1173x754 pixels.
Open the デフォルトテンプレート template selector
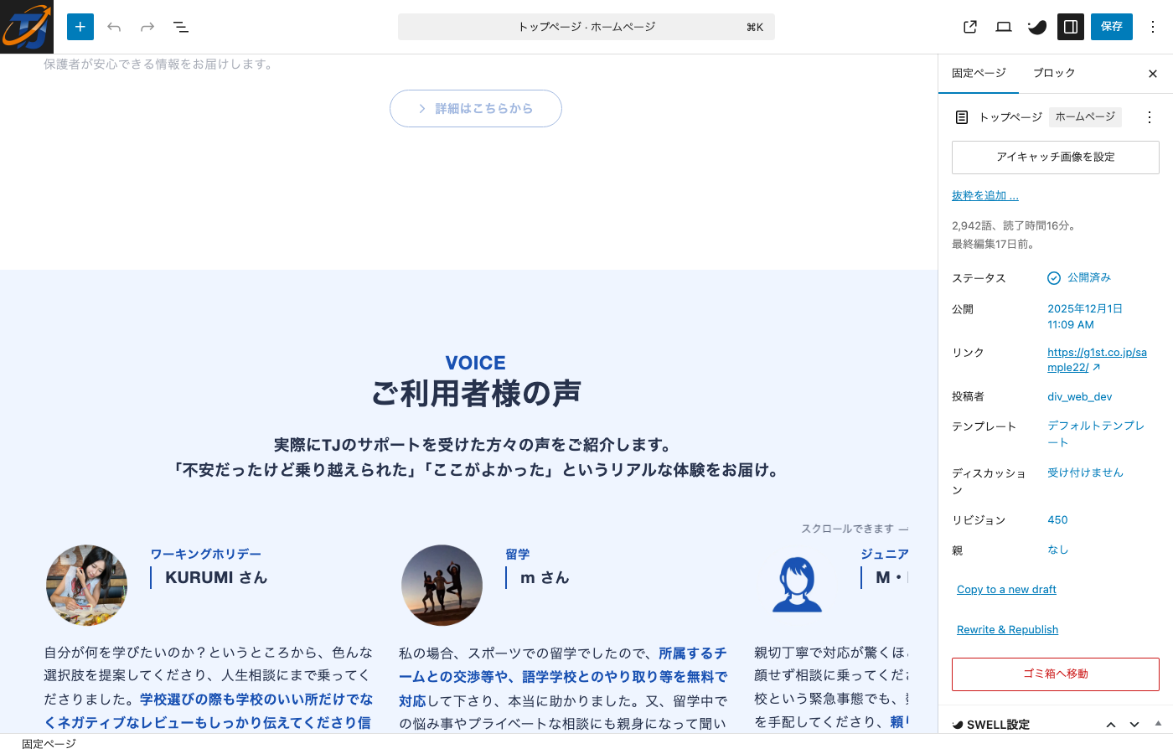[x=1094, y=433]
